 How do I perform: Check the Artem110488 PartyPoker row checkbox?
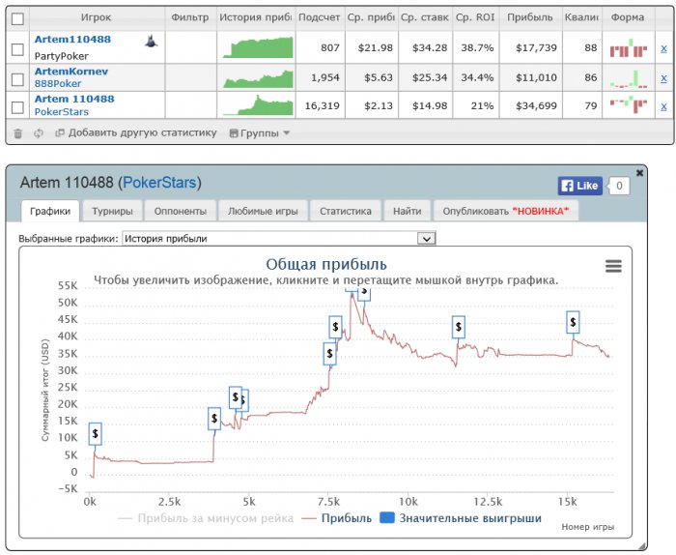pyautogui.click(x=17, y=49)
